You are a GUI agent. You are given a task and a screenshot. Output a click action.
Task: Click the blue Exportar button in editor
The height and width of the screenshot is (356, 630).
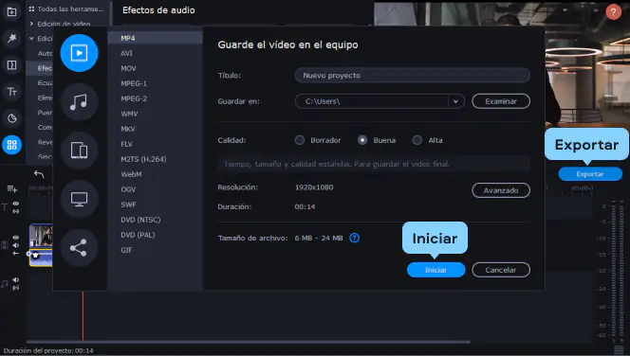[x=590, y=174]
